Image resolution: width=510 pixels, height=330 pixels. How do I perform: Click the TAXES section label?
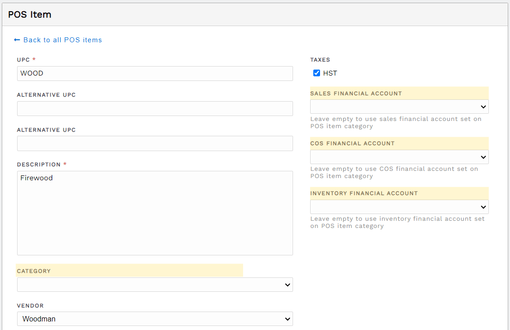tap(320, 60)
